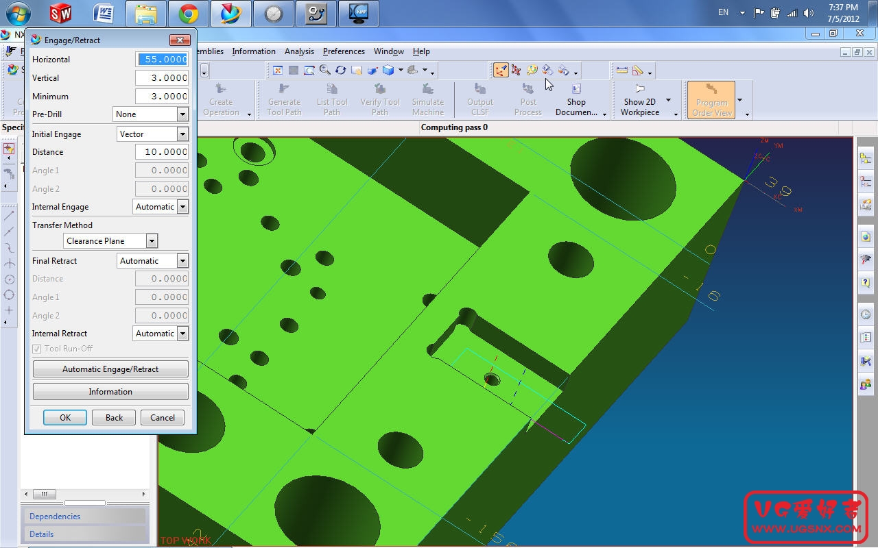The image size is (878, 548).
Task: Click Cancel in Engage/Retract dialog
Action: [163, 418]
